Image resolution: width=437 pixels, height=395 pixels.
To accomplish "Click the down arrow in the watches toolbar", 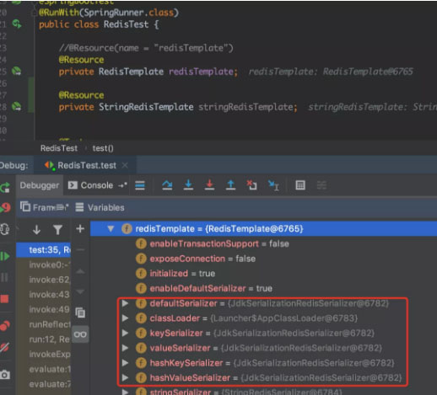I will coord(80,291).
